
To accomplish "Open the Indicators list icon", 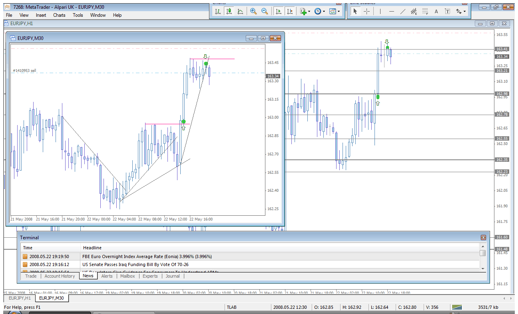I will click(x=303, y=12).
